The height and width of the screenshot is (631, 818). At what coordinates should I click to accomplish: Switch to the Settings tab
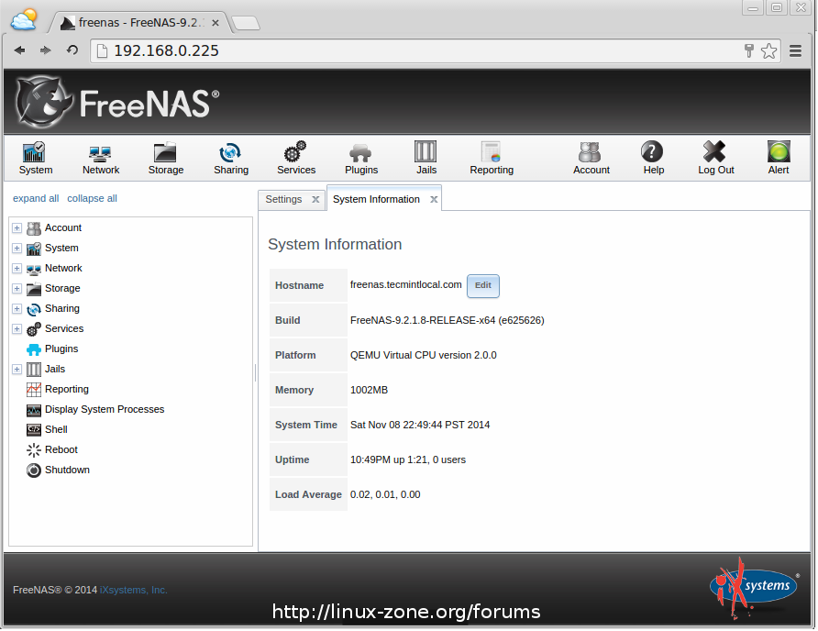283,199
